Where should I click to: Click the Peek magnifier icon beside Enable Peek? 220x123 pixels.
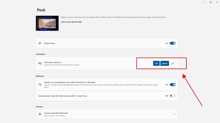coord(40,43)
